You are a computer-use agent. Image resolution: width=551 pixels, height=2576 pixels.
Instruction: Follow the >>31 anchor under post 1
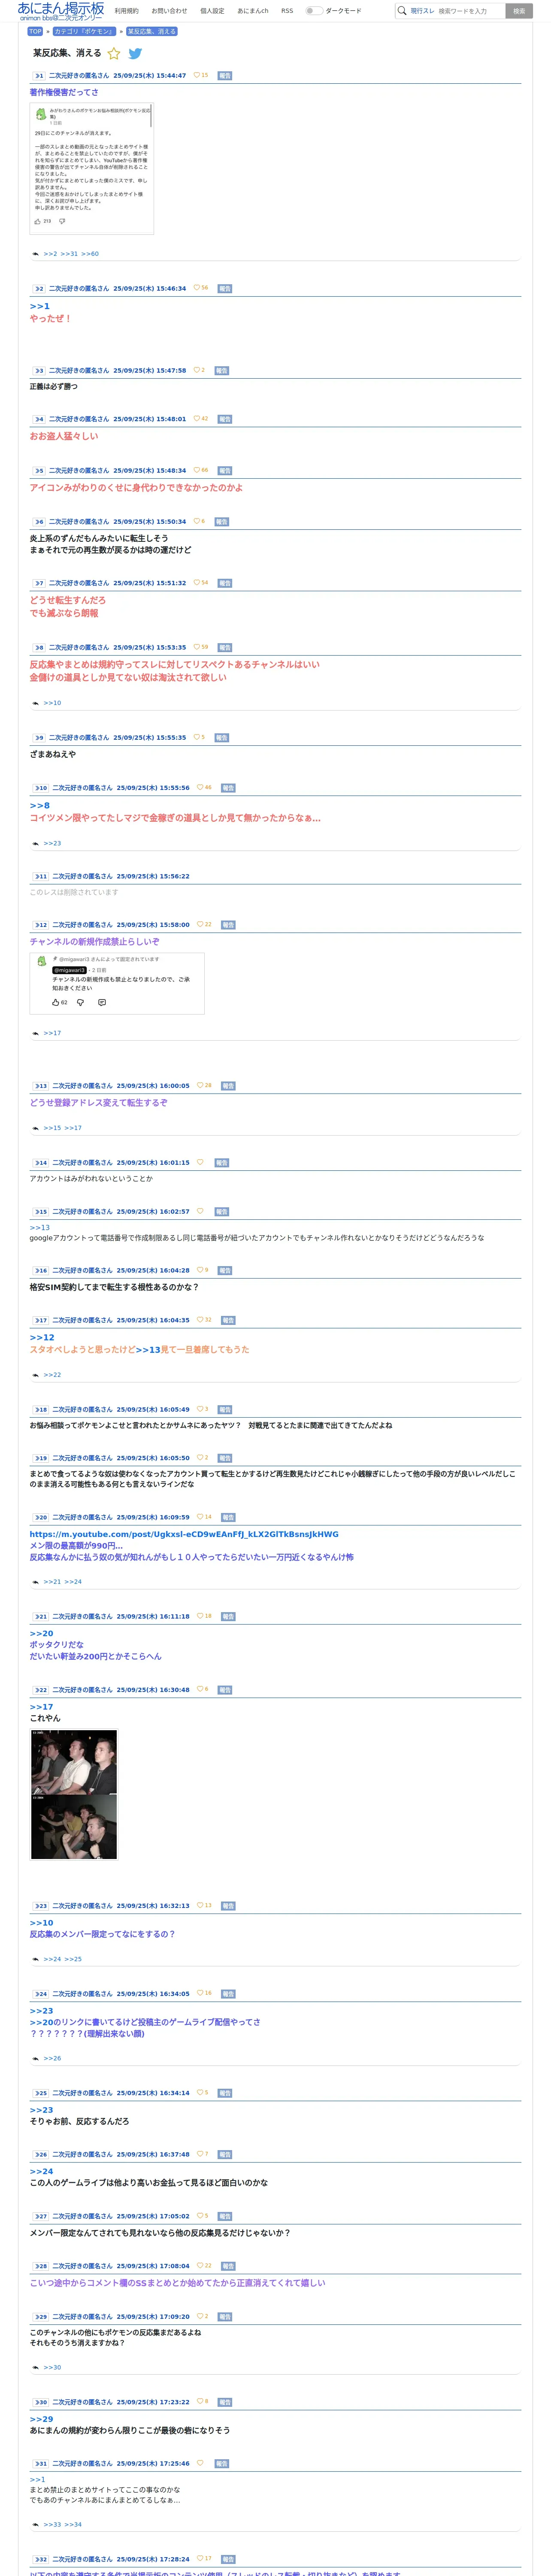69,254
